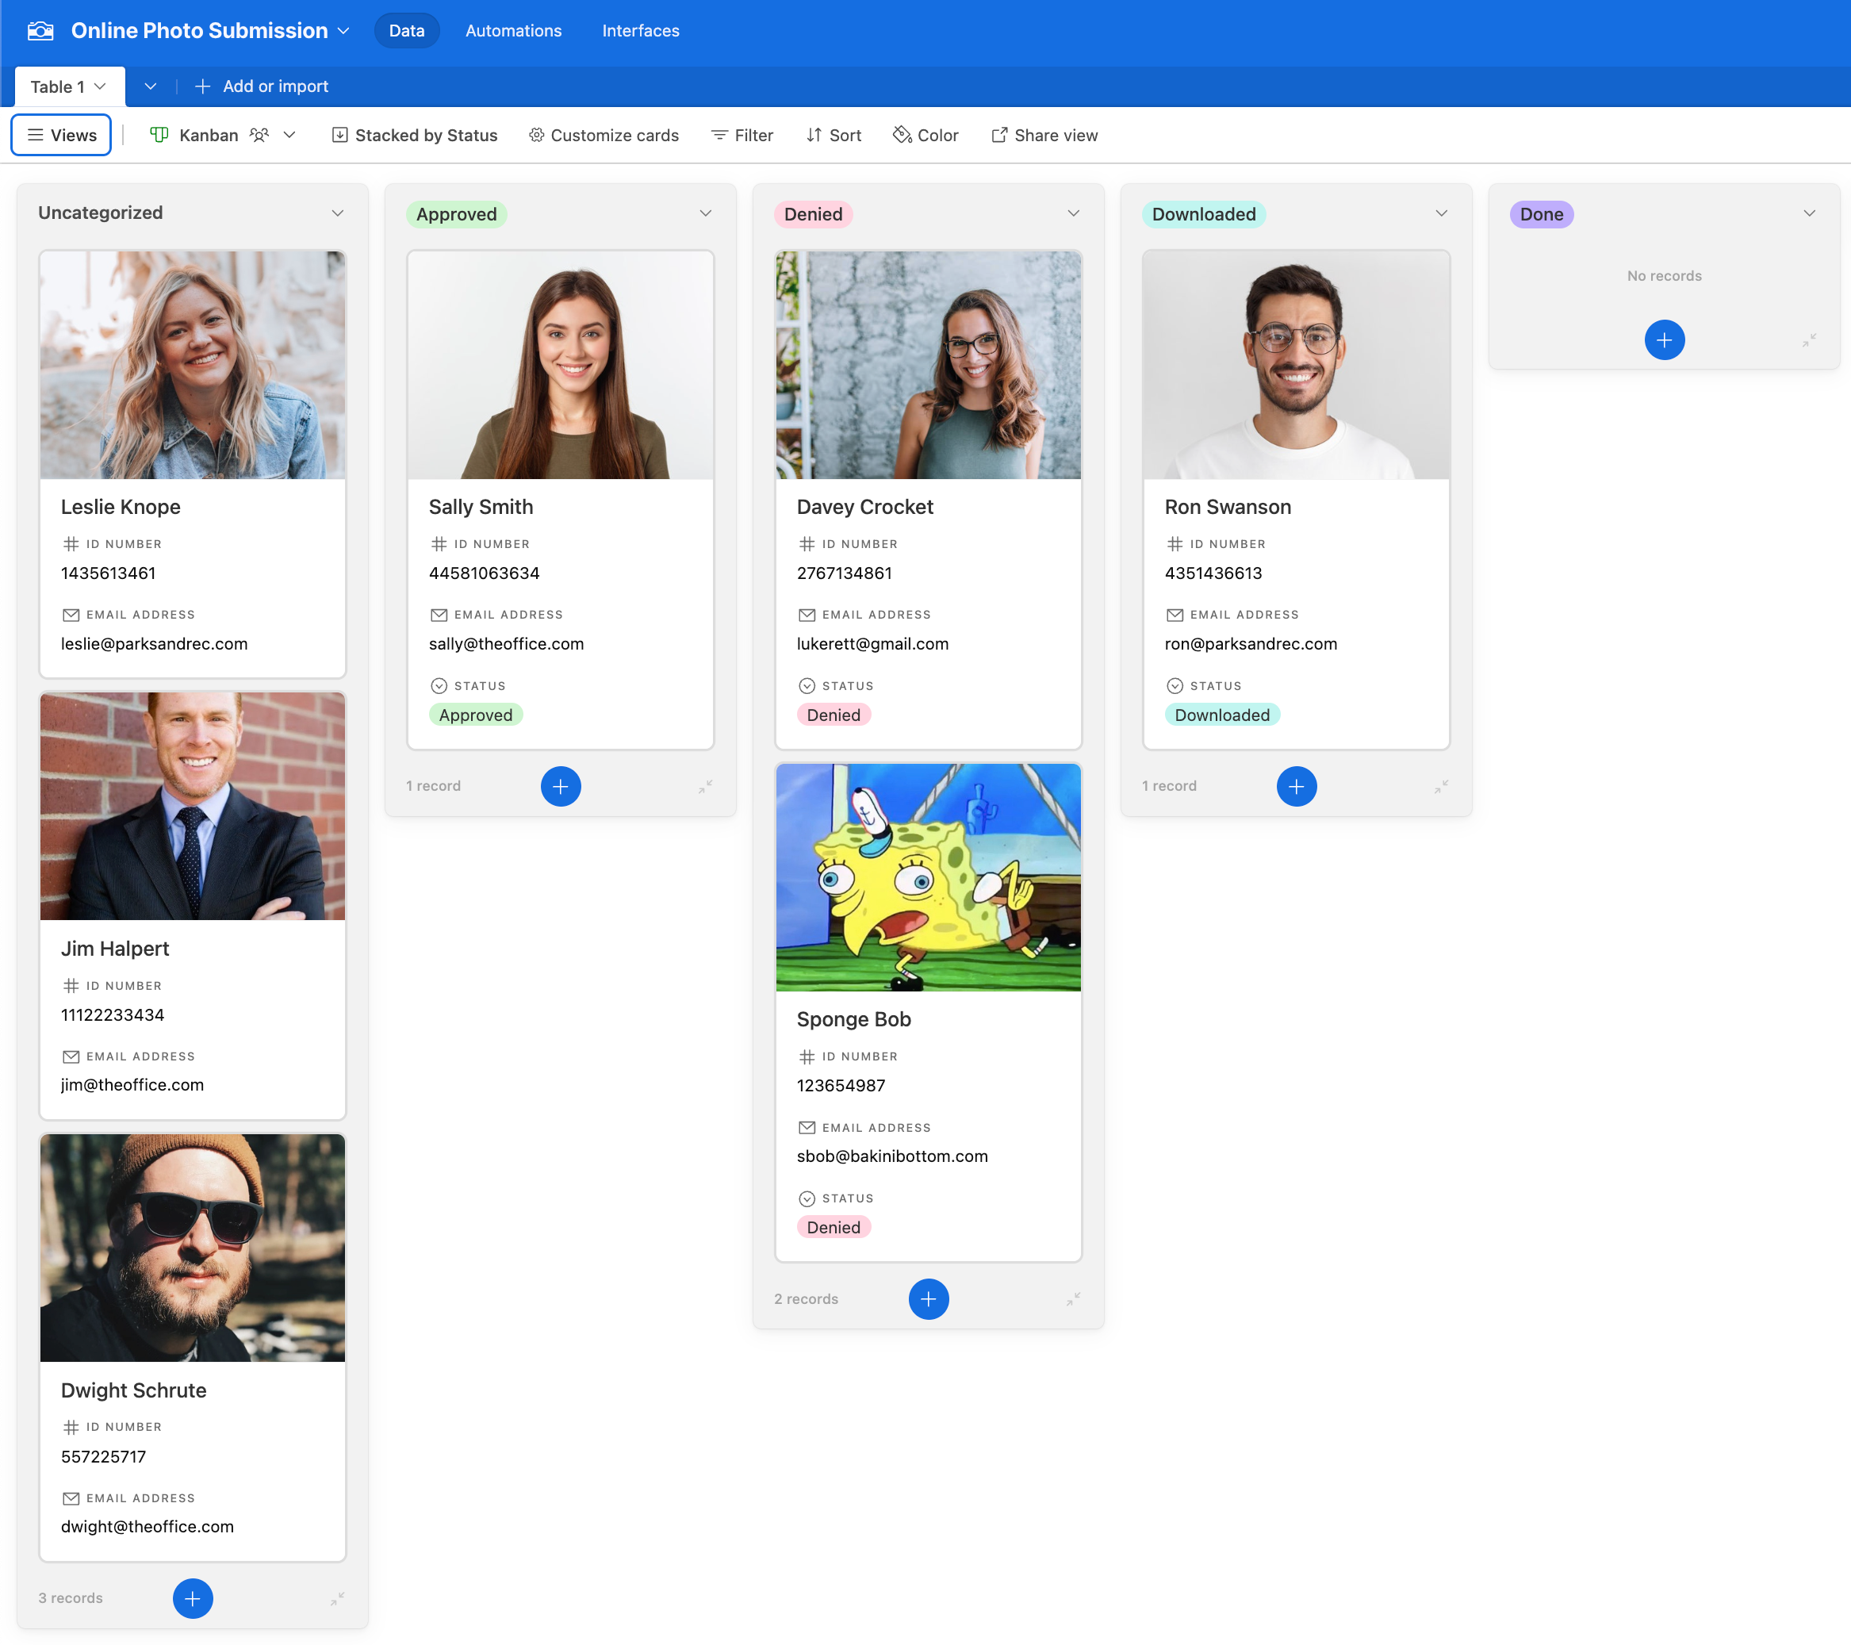Image resolution: width=1851 pixels, height=1645 pixels.
Task: Click the Downloaded stack header label
Action: pos(1204,214)
